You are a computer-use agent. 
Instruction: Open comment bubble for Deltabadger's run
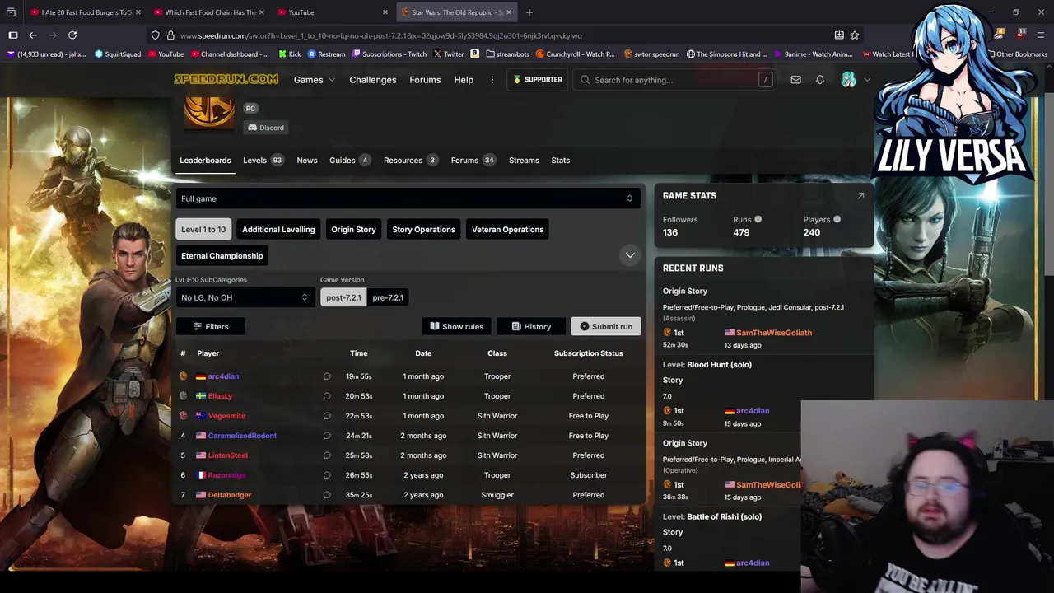pos(327,495)
